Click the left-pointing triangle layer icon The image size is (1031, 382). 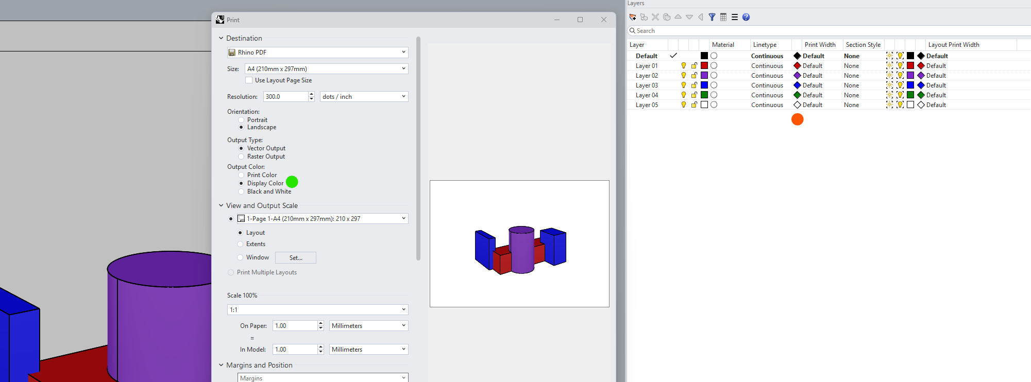click(x=701, y=17)
